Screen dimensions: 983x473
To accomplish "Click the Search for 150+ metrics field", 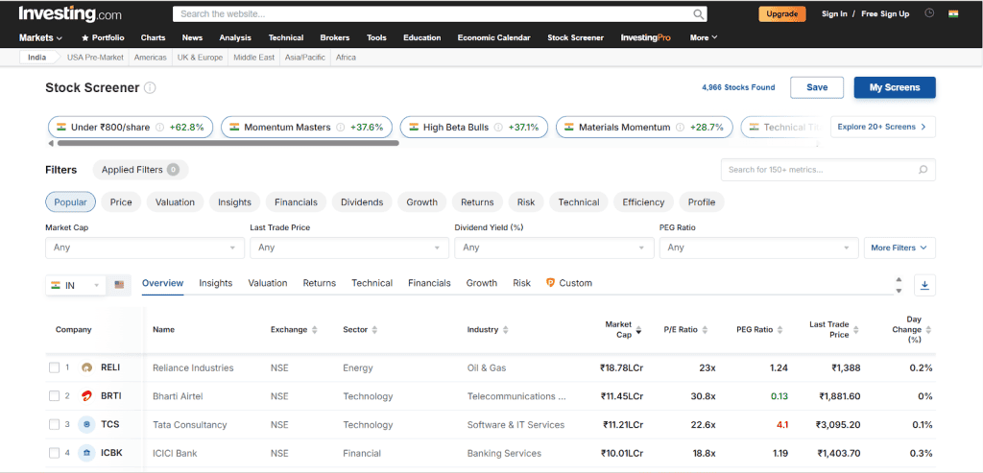I will pos(828,170).
